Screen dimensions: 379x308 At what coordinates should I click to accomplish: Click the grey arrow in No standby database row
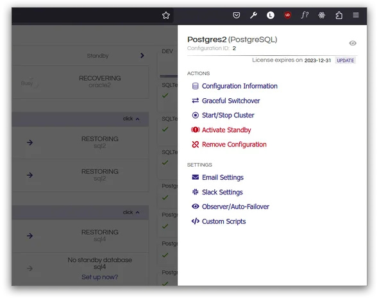(29, 268)
